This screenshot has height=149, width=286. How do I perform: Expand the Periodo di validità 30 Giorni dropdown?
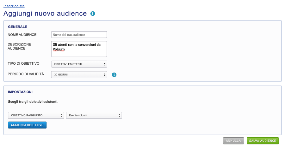point(79,75)
